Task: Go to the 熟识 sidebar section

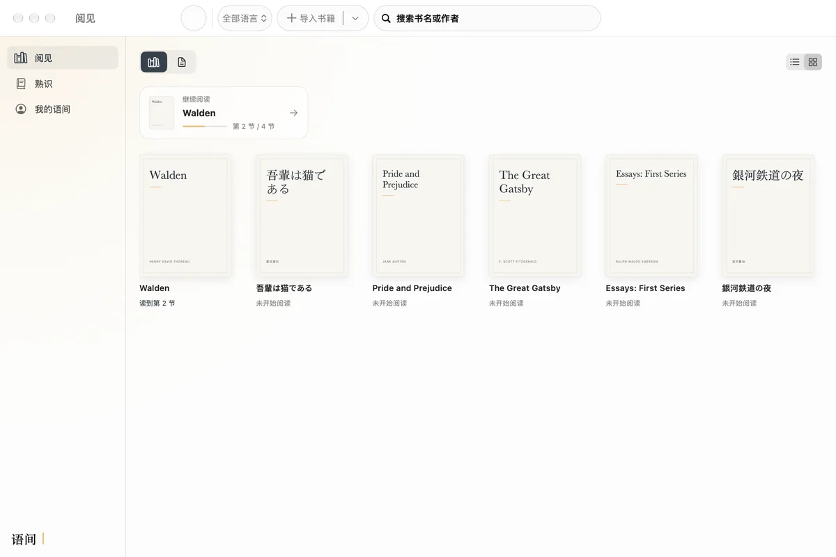Action: click(x=63, y=84)
